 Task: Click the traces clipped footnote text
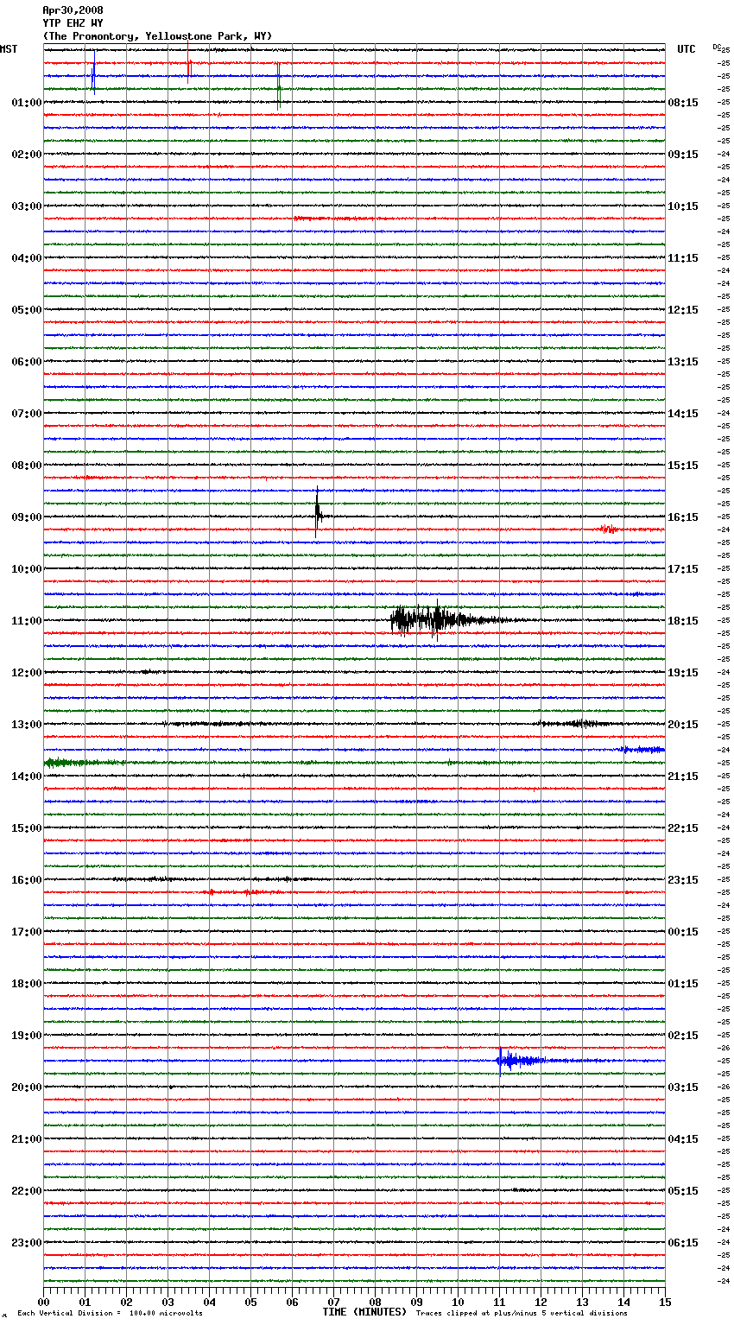522,1314
